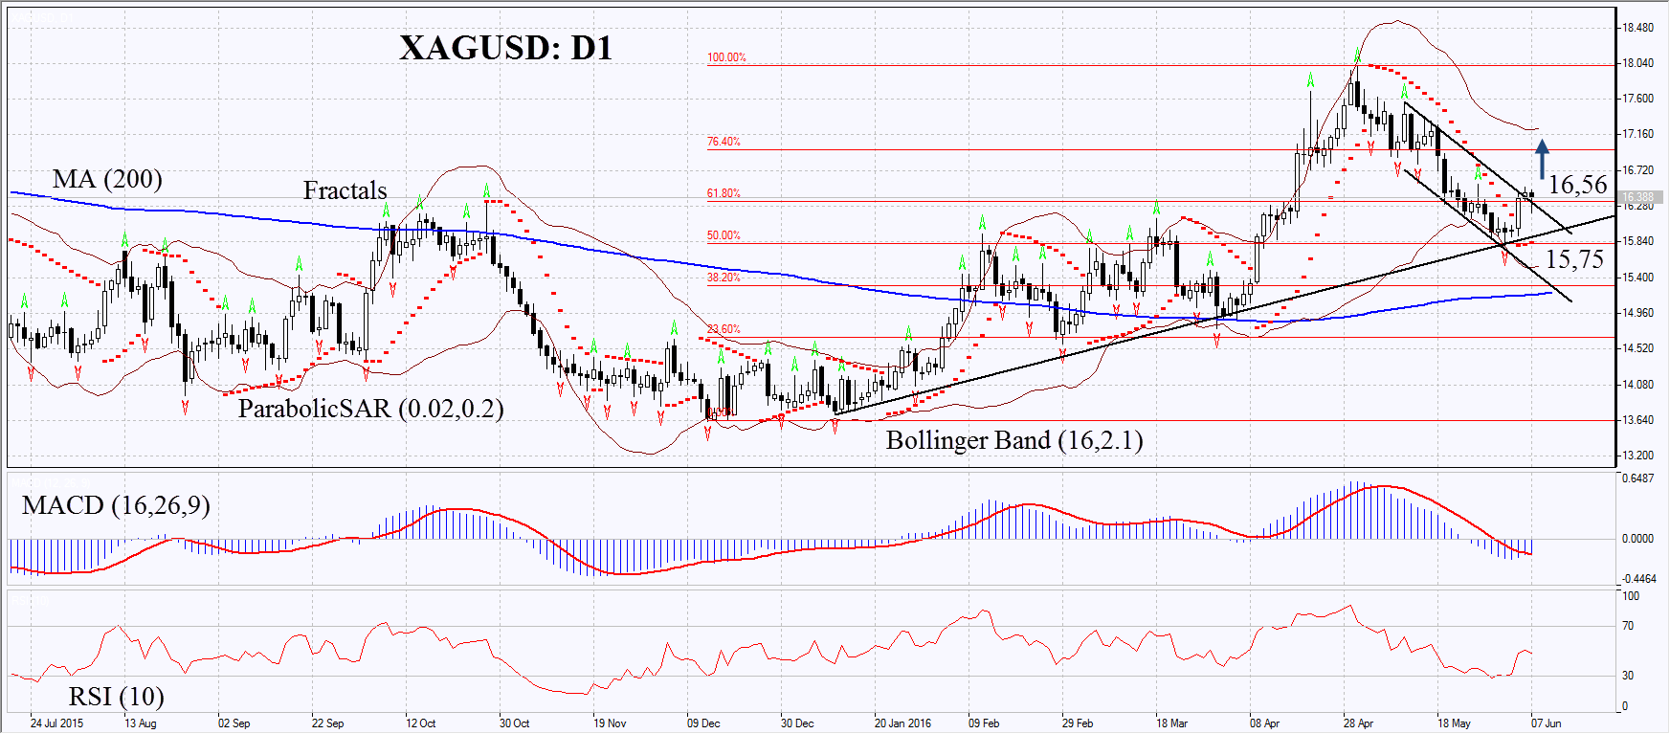The width and height of the screenshot is (1670, 734).
Task: Click the Fractals indicator label
Action: click(345, 190)
